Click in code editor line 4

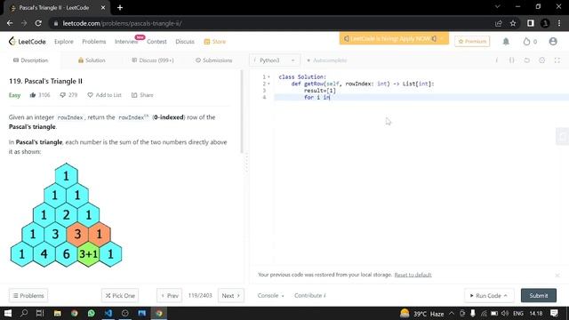(421, 97)
